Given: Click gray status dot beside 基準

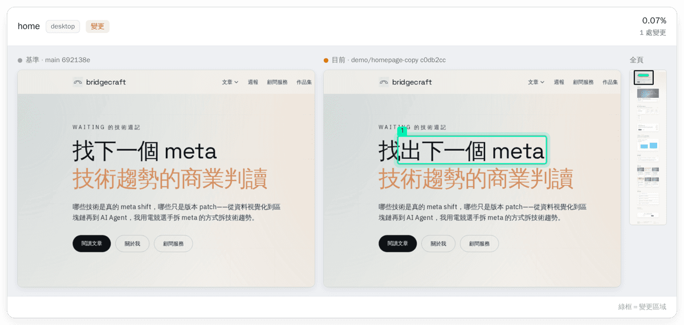Looking at the screenshot, I should (20, 60).
